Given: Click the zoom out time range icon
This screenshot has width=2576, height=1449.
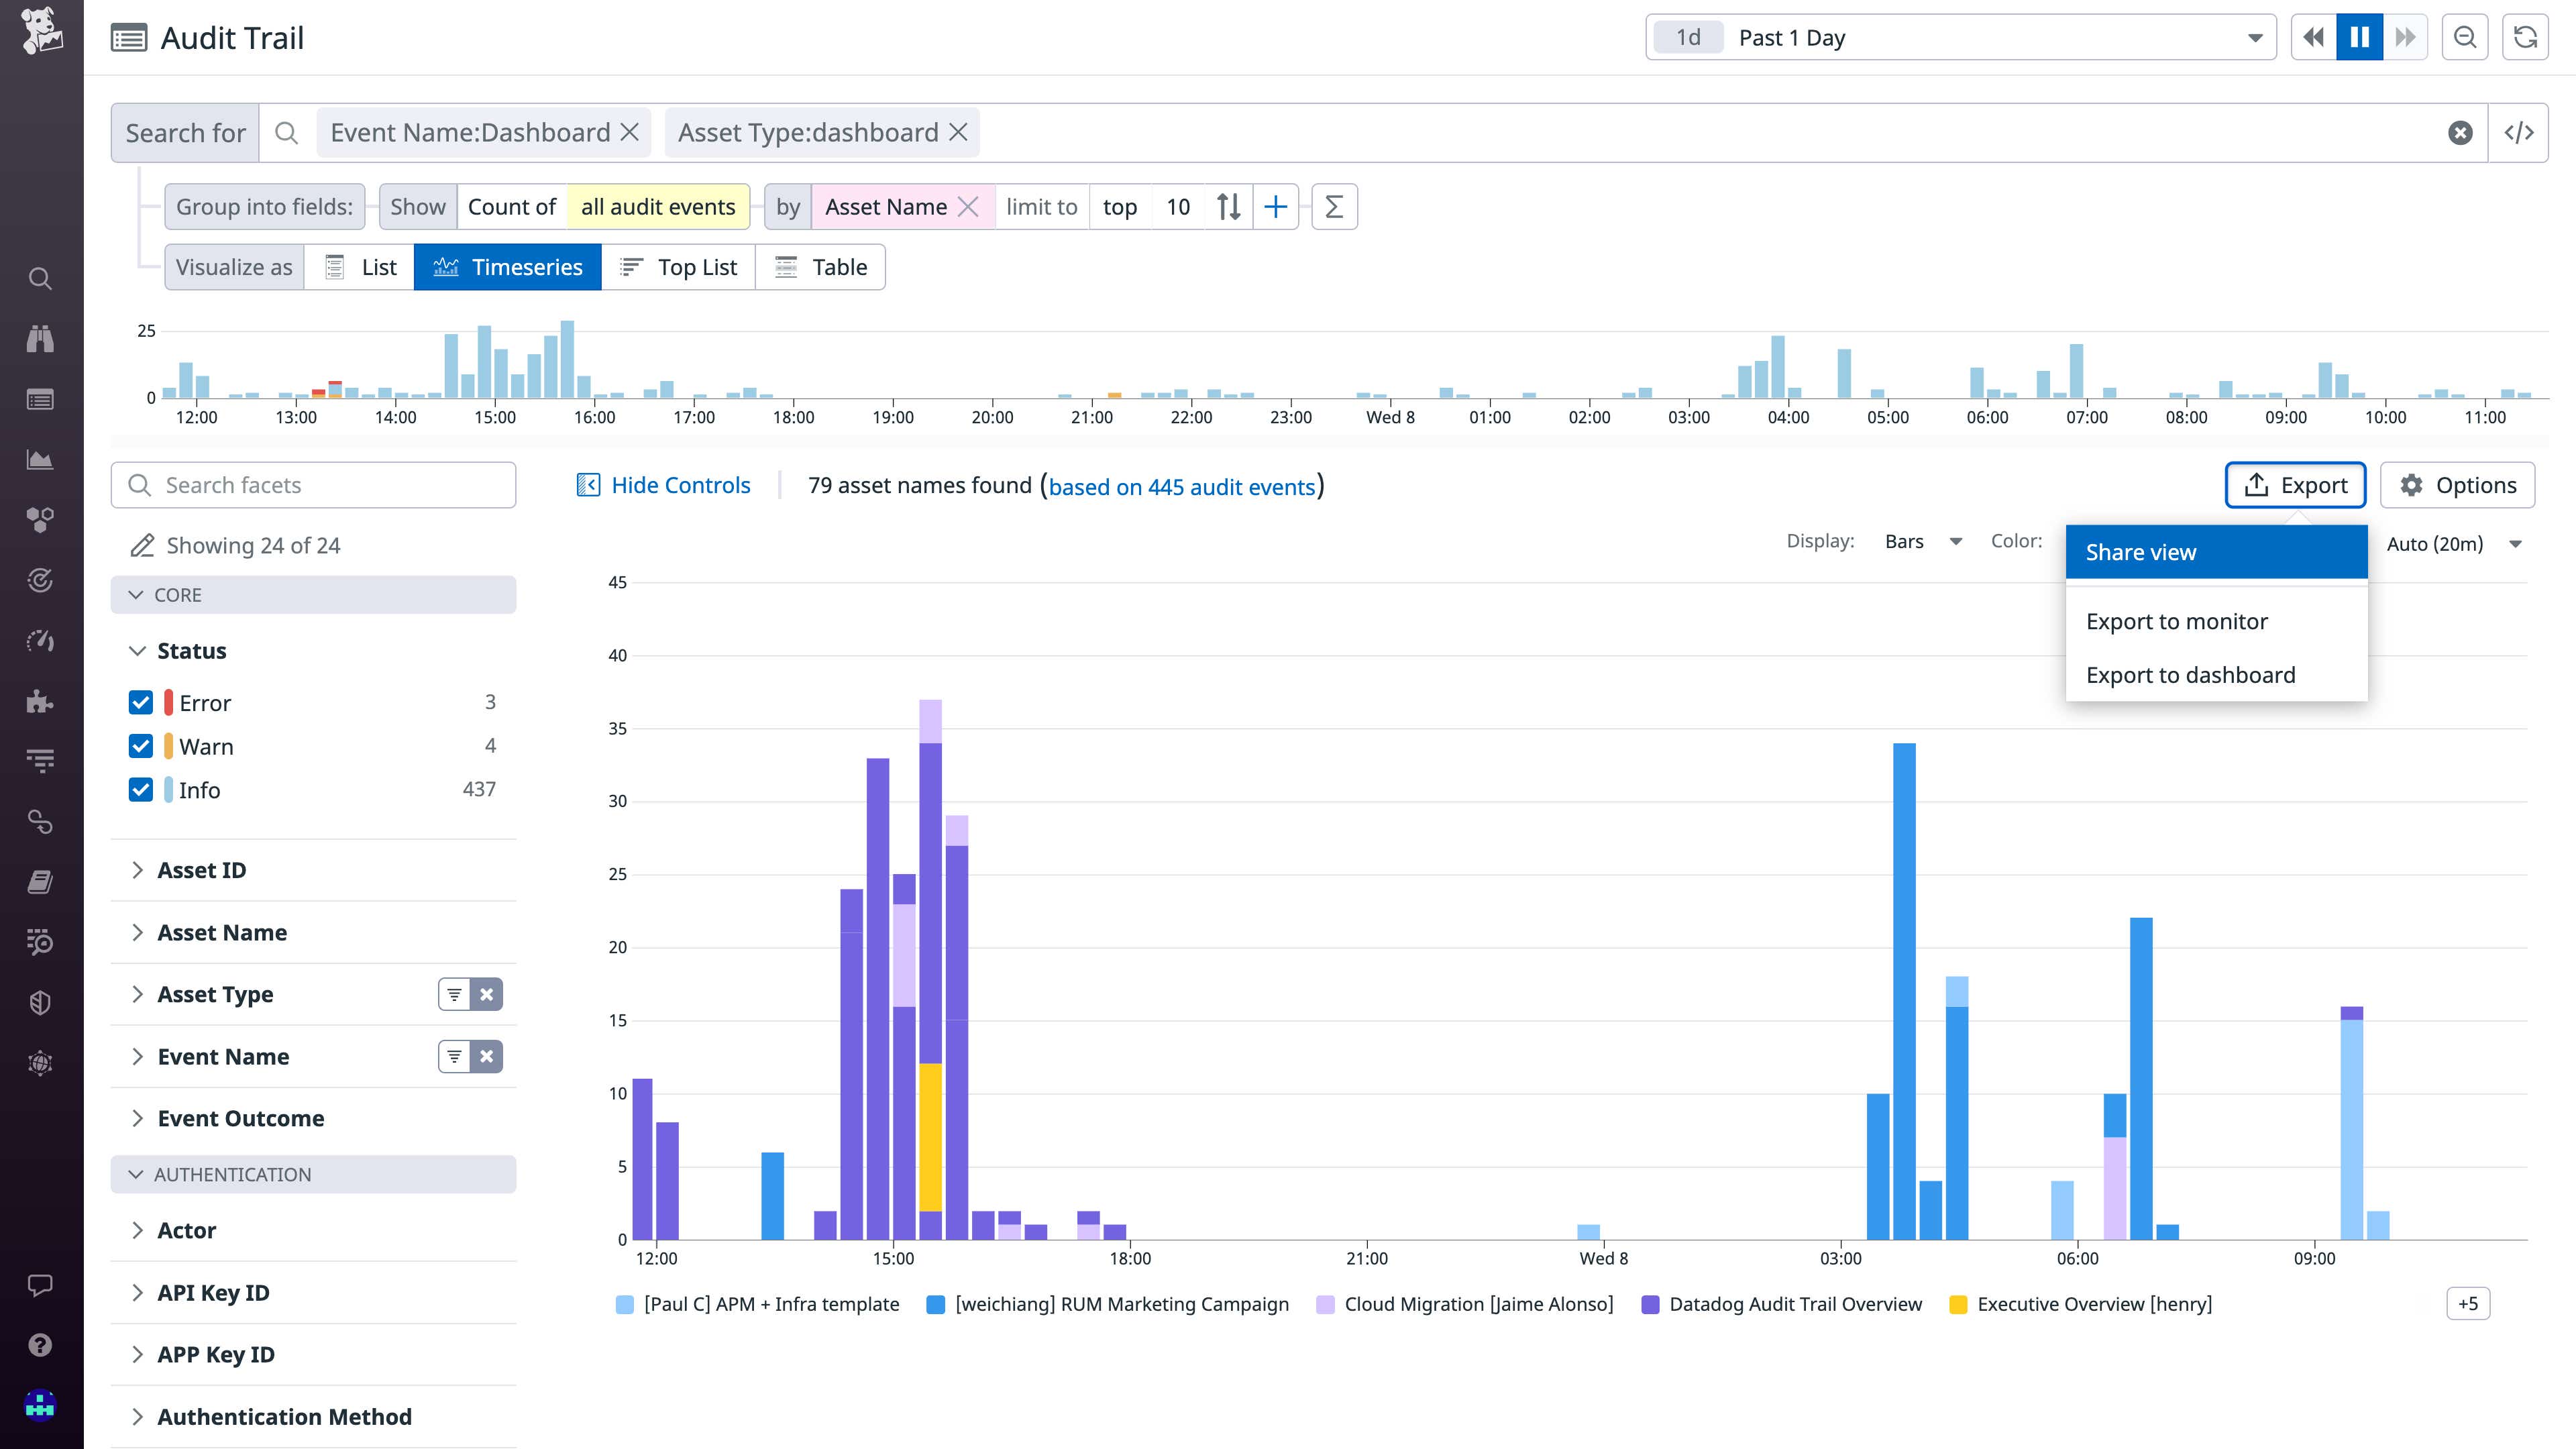Looking at the screenshot, I should pyautogui.click(x=2465, y=37).
